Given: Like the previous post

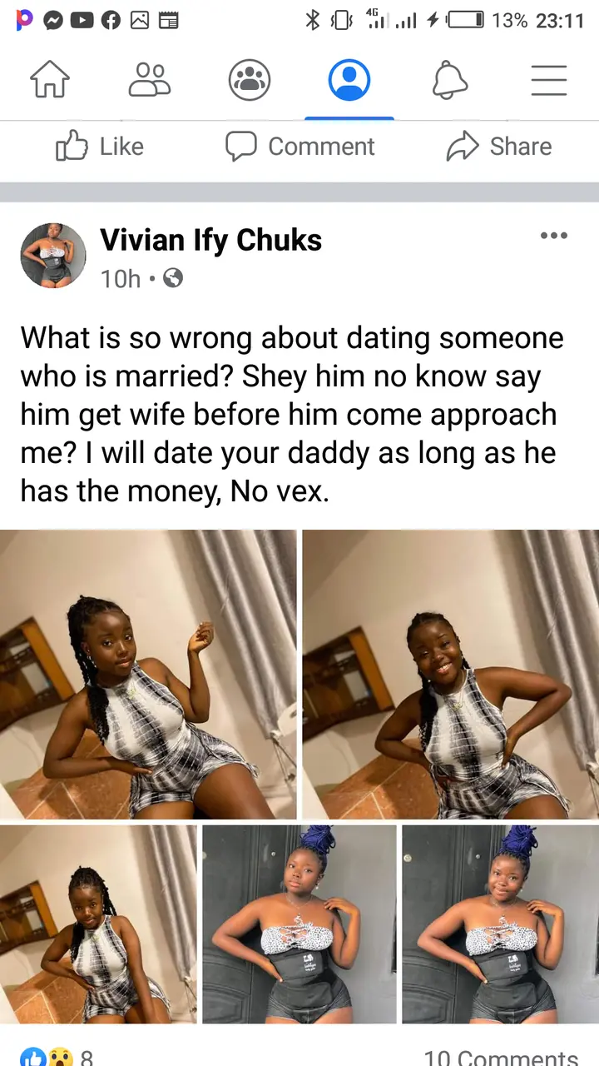Looking at the screenshot, I should coord(100,147).
